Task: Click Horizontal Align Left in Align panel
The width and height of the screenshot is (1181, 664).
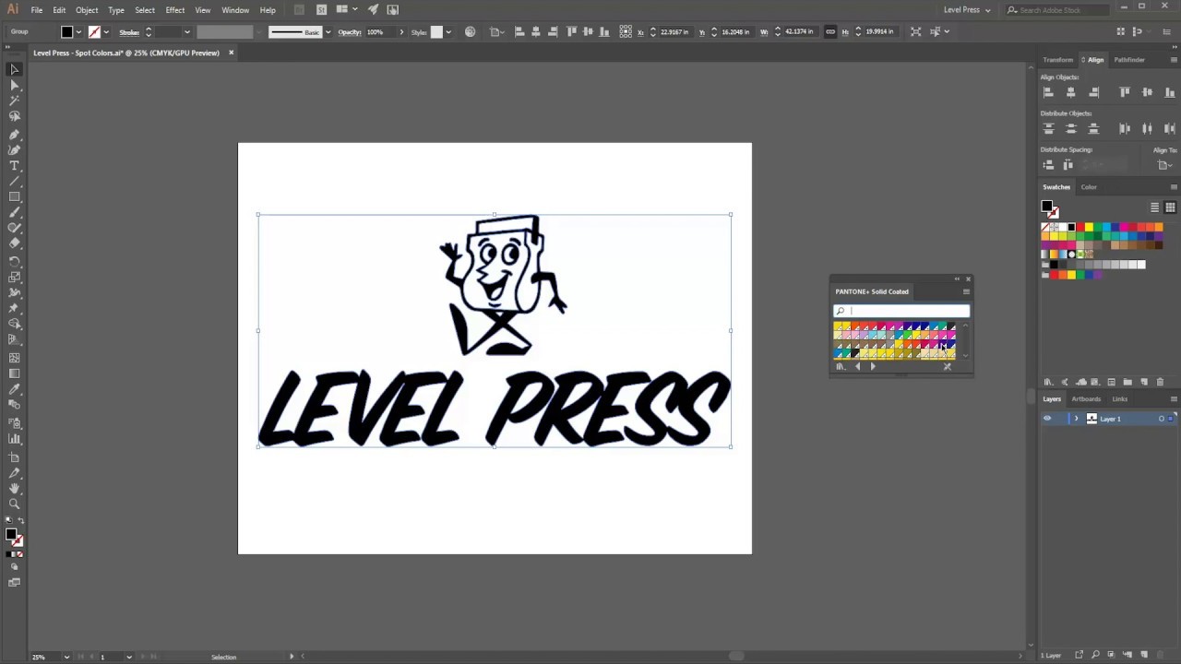Action: [x=1048, y=92]
